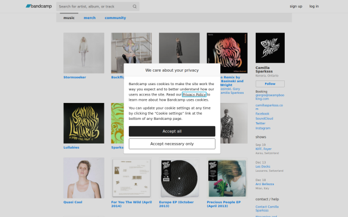Click the Camilla Sparksss artist logo image
The width and height of the screenshot is (348, 217).
pos(270,48)
